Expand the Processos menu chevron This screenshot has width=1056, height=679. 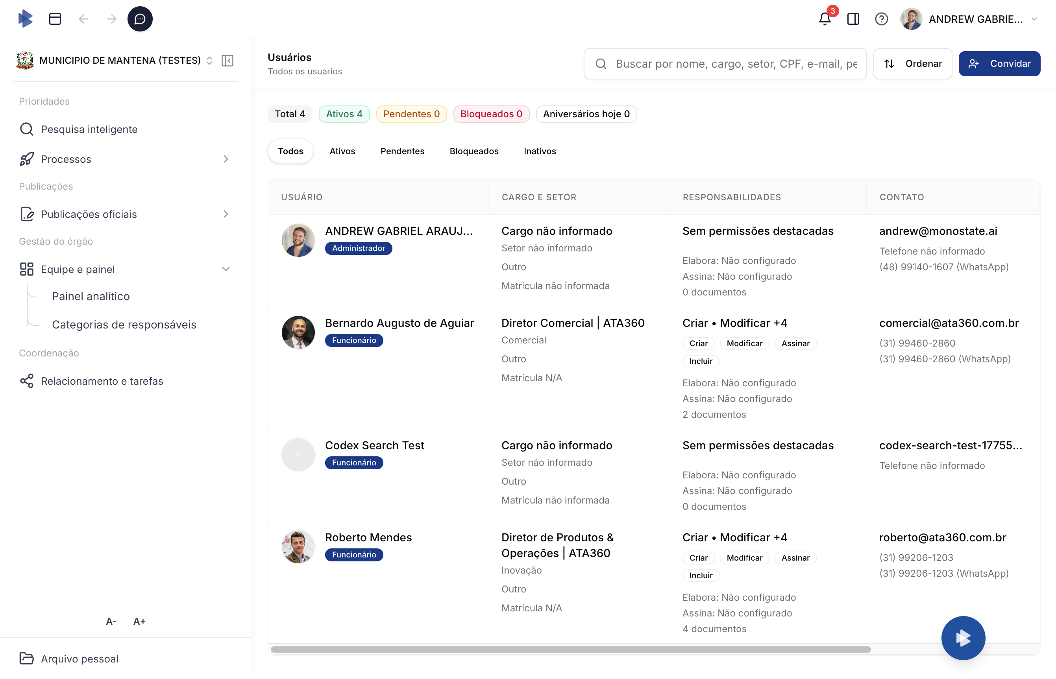[x=226, y=159]
